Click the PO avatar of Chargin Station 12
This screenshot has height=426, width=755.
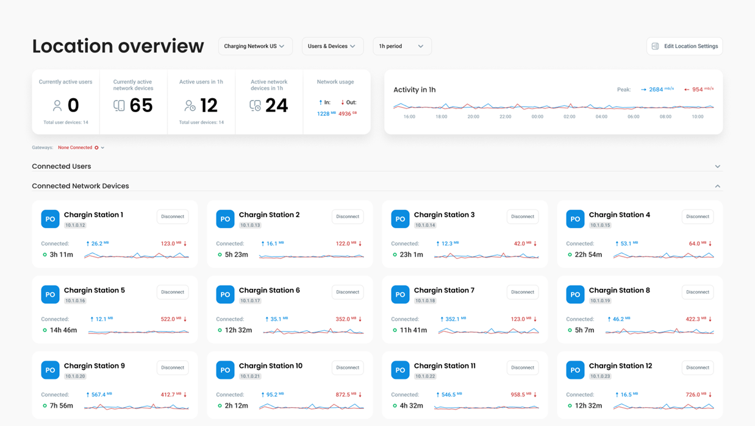(x=575, y=370)
